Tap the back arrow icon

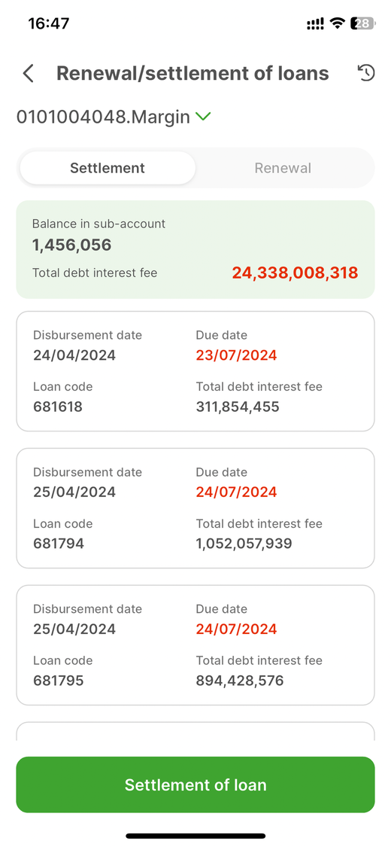point(29,74)
